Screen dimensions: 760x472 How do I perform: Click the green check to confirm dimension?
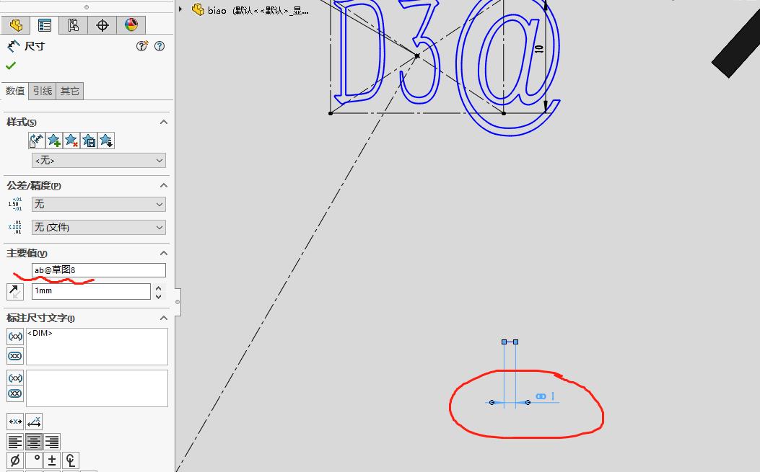click(10, 64)
